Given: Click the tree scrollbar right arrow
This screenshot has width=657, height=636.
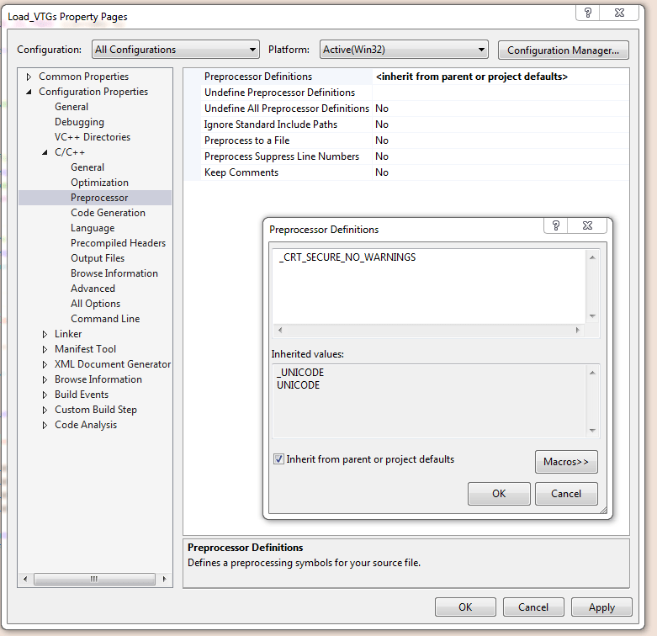Looking at the screenshot, I should click(164, 579).
